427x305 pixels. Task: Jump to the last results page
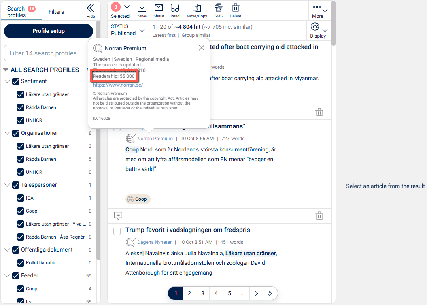point(270,293)
